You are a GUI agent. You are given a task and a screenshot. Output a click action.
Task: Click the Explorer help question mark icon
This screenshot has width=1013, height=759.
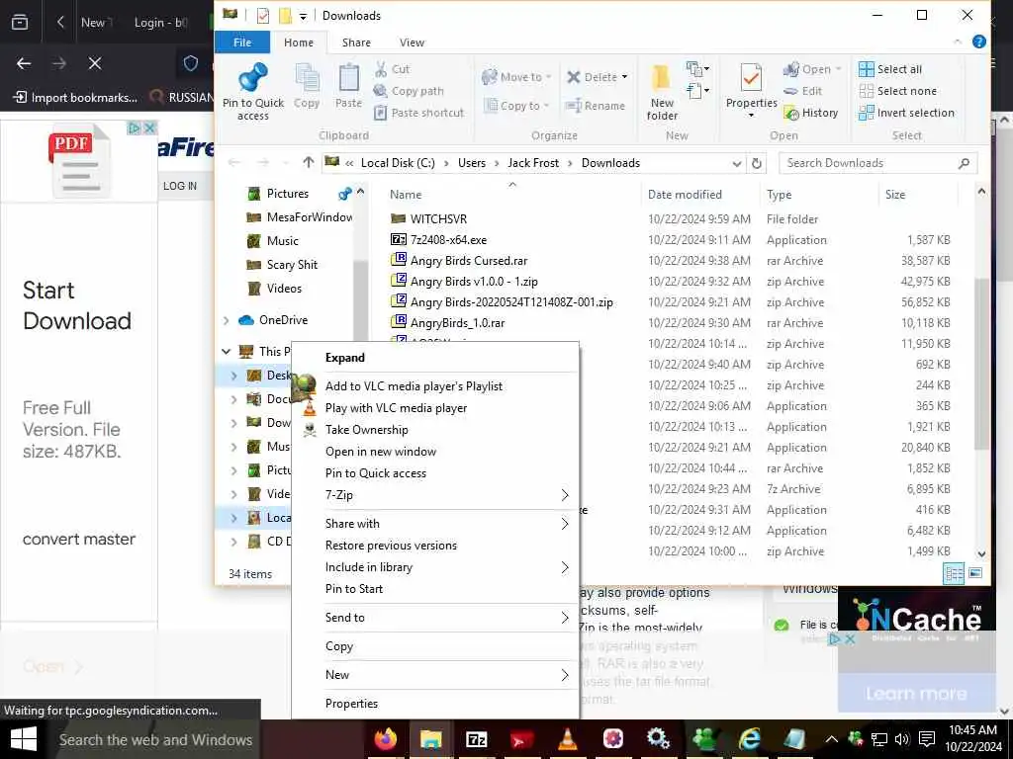(x=978, y=42)
